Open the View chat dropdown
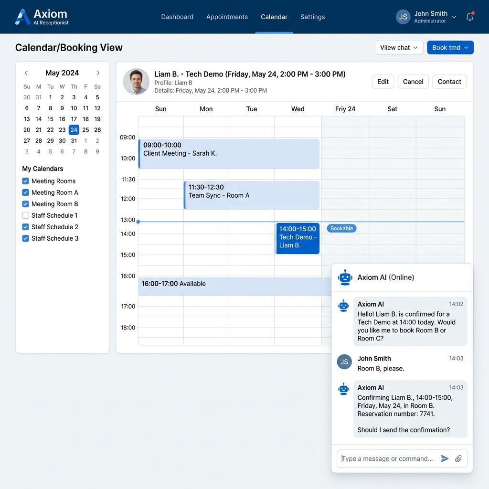 (x=399, y=47)
